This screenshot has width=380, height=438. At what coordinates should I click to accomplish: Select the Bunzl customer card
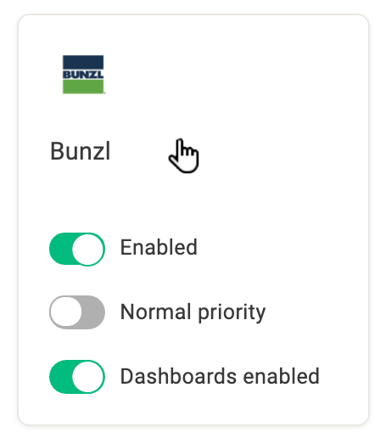tap(193, 219)
